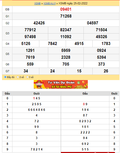120x153 pixels.
Task: Click the tail digits '1 4 5' for head 0
Action: [37, 98]
